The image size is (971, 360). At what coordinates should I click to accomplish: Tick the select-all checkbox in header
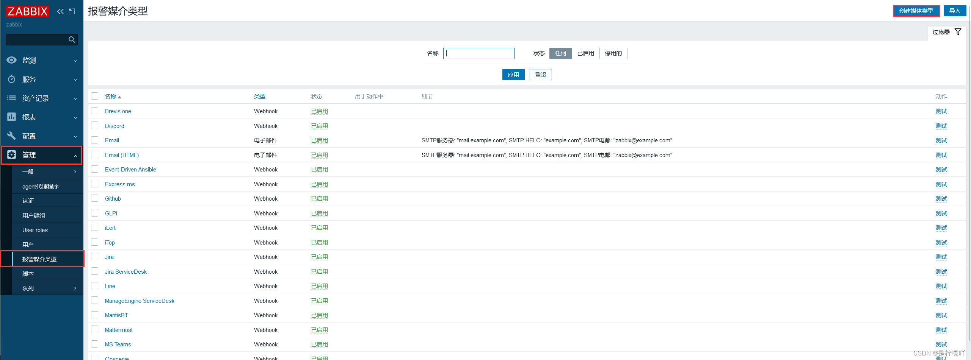pos(95,96)
